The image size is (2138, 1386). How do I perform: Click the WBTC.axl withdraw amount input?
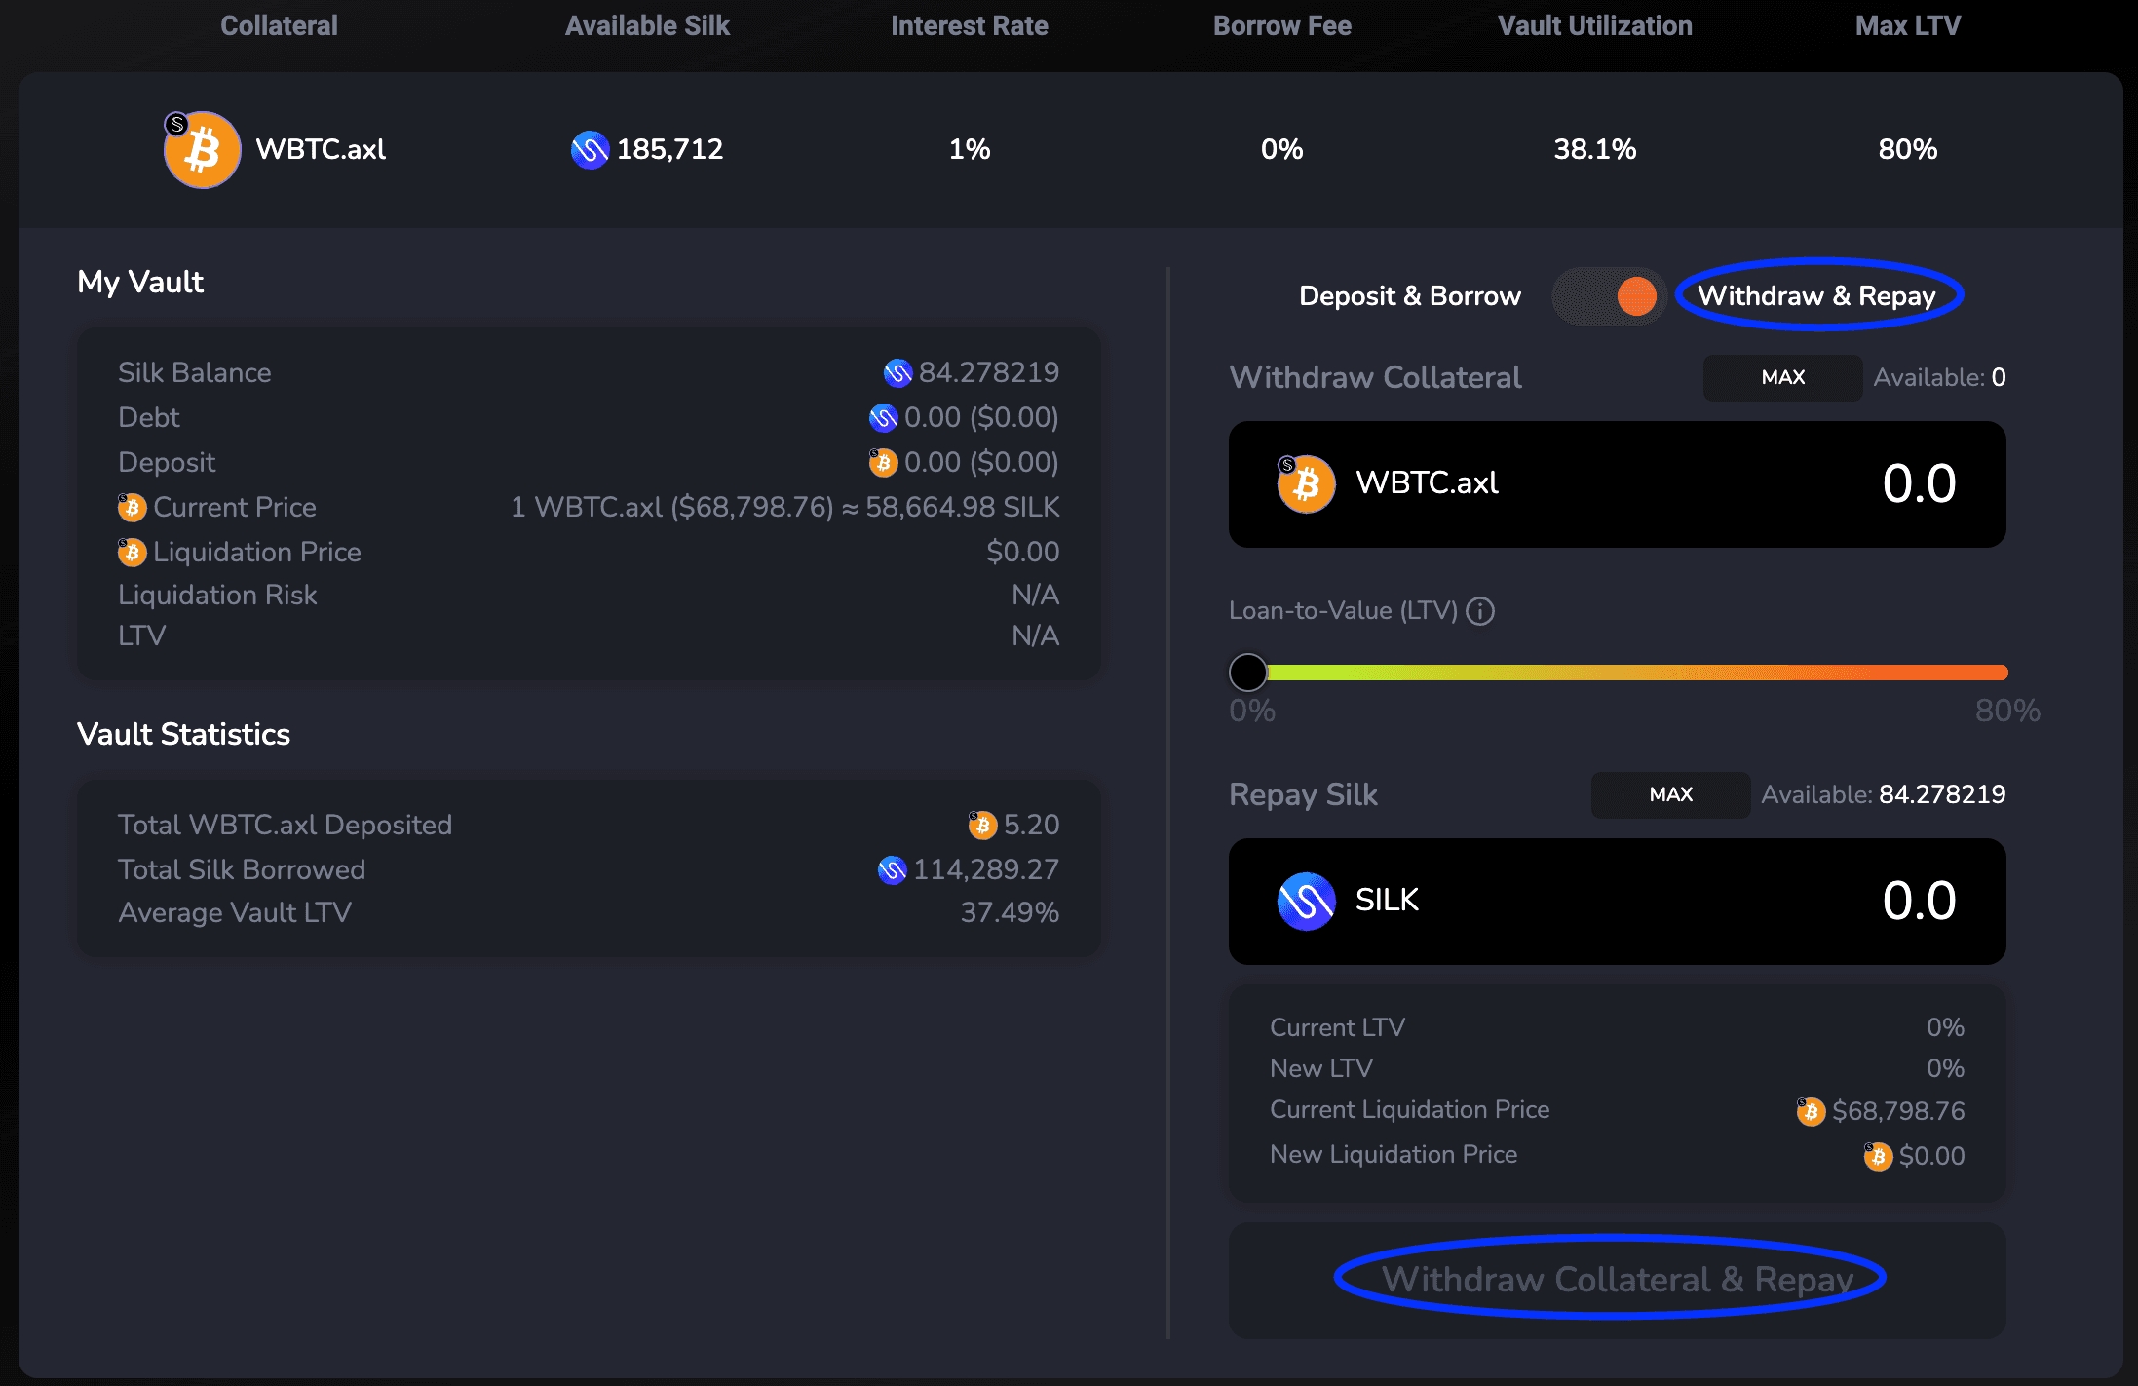[x=1918, y=483]
